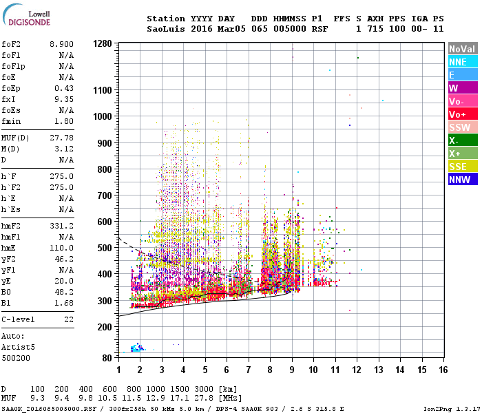Click the B1 value 1.68
The width and height of the screenshot is (482, 413).
pos(64,304)
